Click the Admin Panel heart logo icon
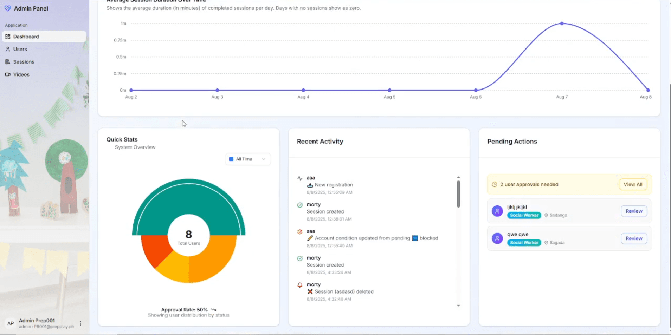This screenshot has width=671, height=335. pos(8,8)
